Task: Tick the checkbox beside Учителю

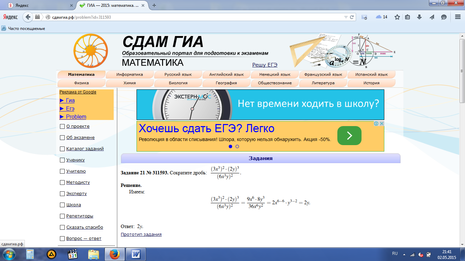Action: click(x=62, y=171)
